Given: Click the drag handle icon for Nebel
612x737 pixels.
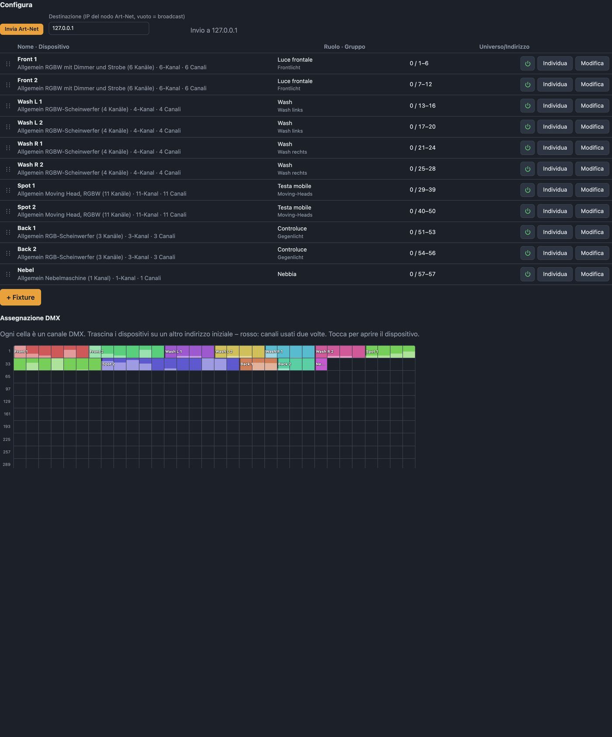Looking at the screenshot, I should [8, 274].
